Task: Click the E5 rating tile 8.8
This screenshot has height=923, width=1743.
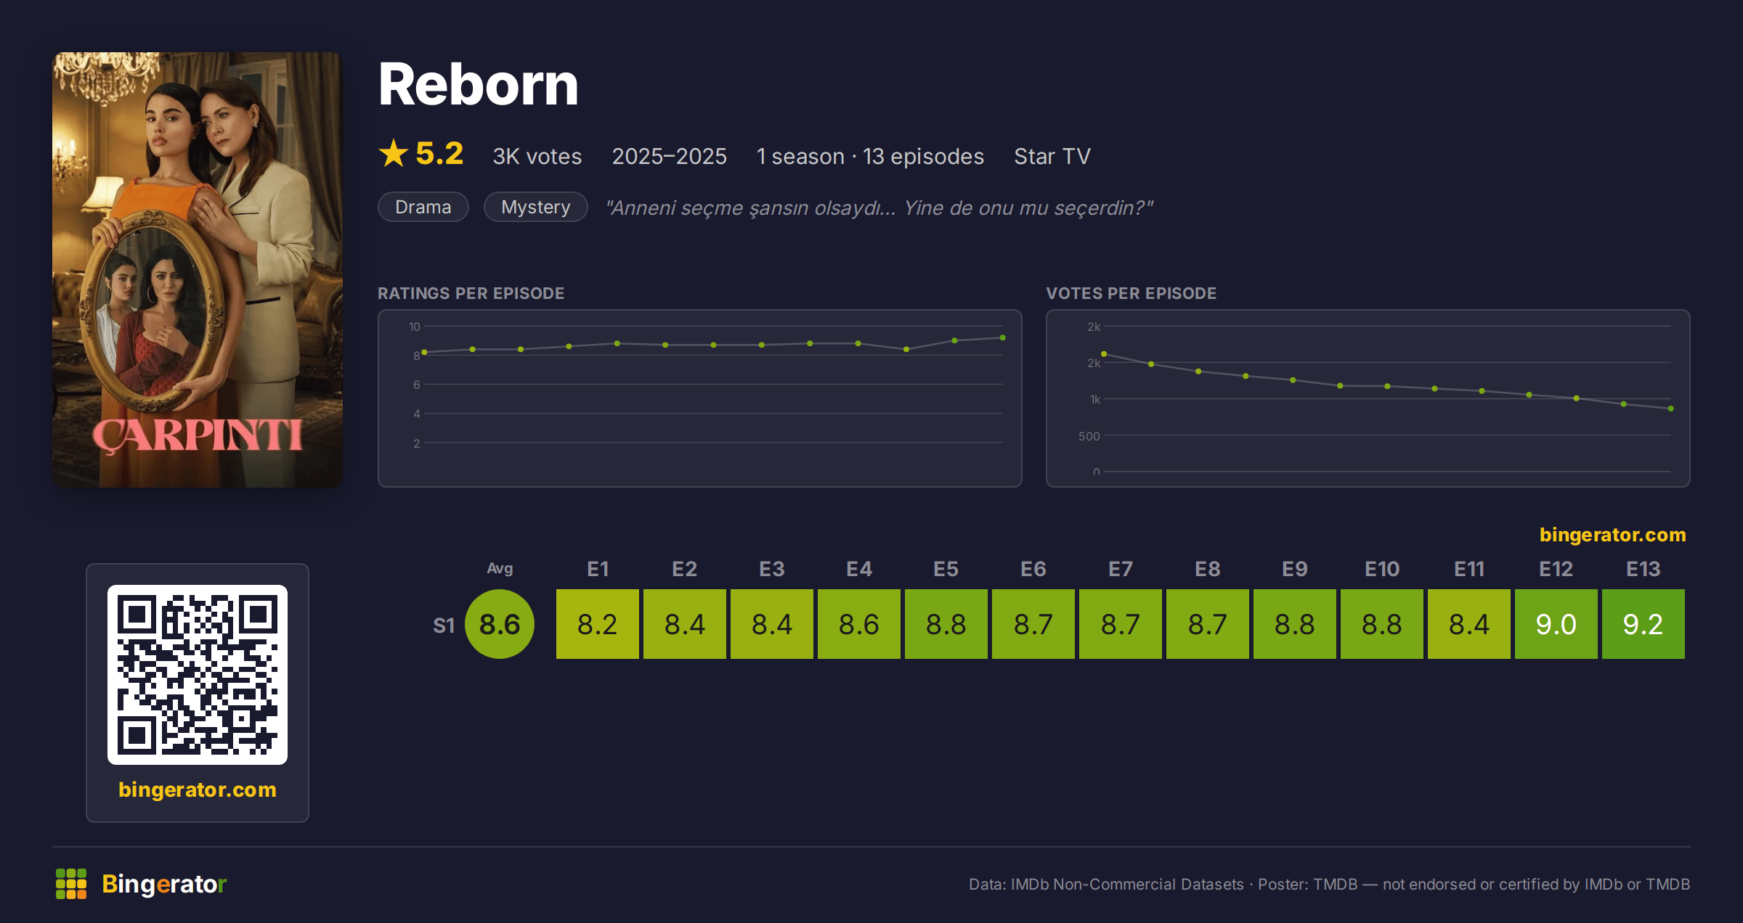Action: pyautogui.click(x=946, y=624)
